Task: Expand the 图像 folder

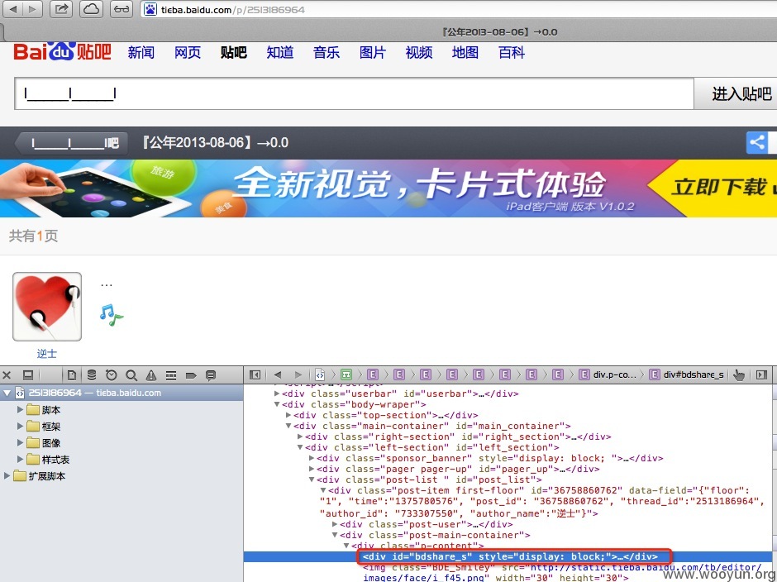Action: click(x=21, y=442)
